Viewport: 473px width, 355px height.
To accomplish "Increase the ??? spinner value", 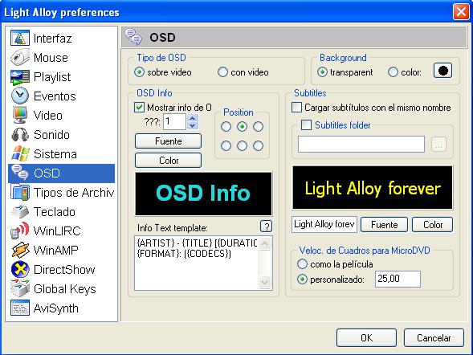I will tap(193, 118).
